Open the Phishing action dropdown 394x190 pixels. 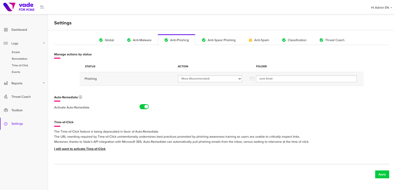(x=210, y=79)
